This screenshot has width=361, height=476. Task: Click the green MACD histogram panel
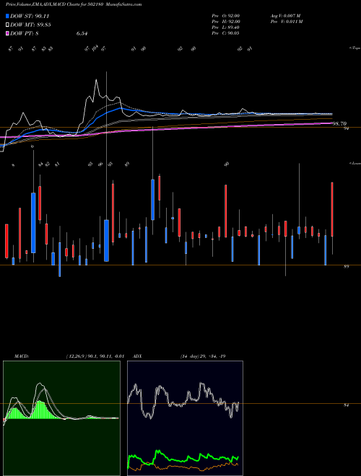pos(61,418)
